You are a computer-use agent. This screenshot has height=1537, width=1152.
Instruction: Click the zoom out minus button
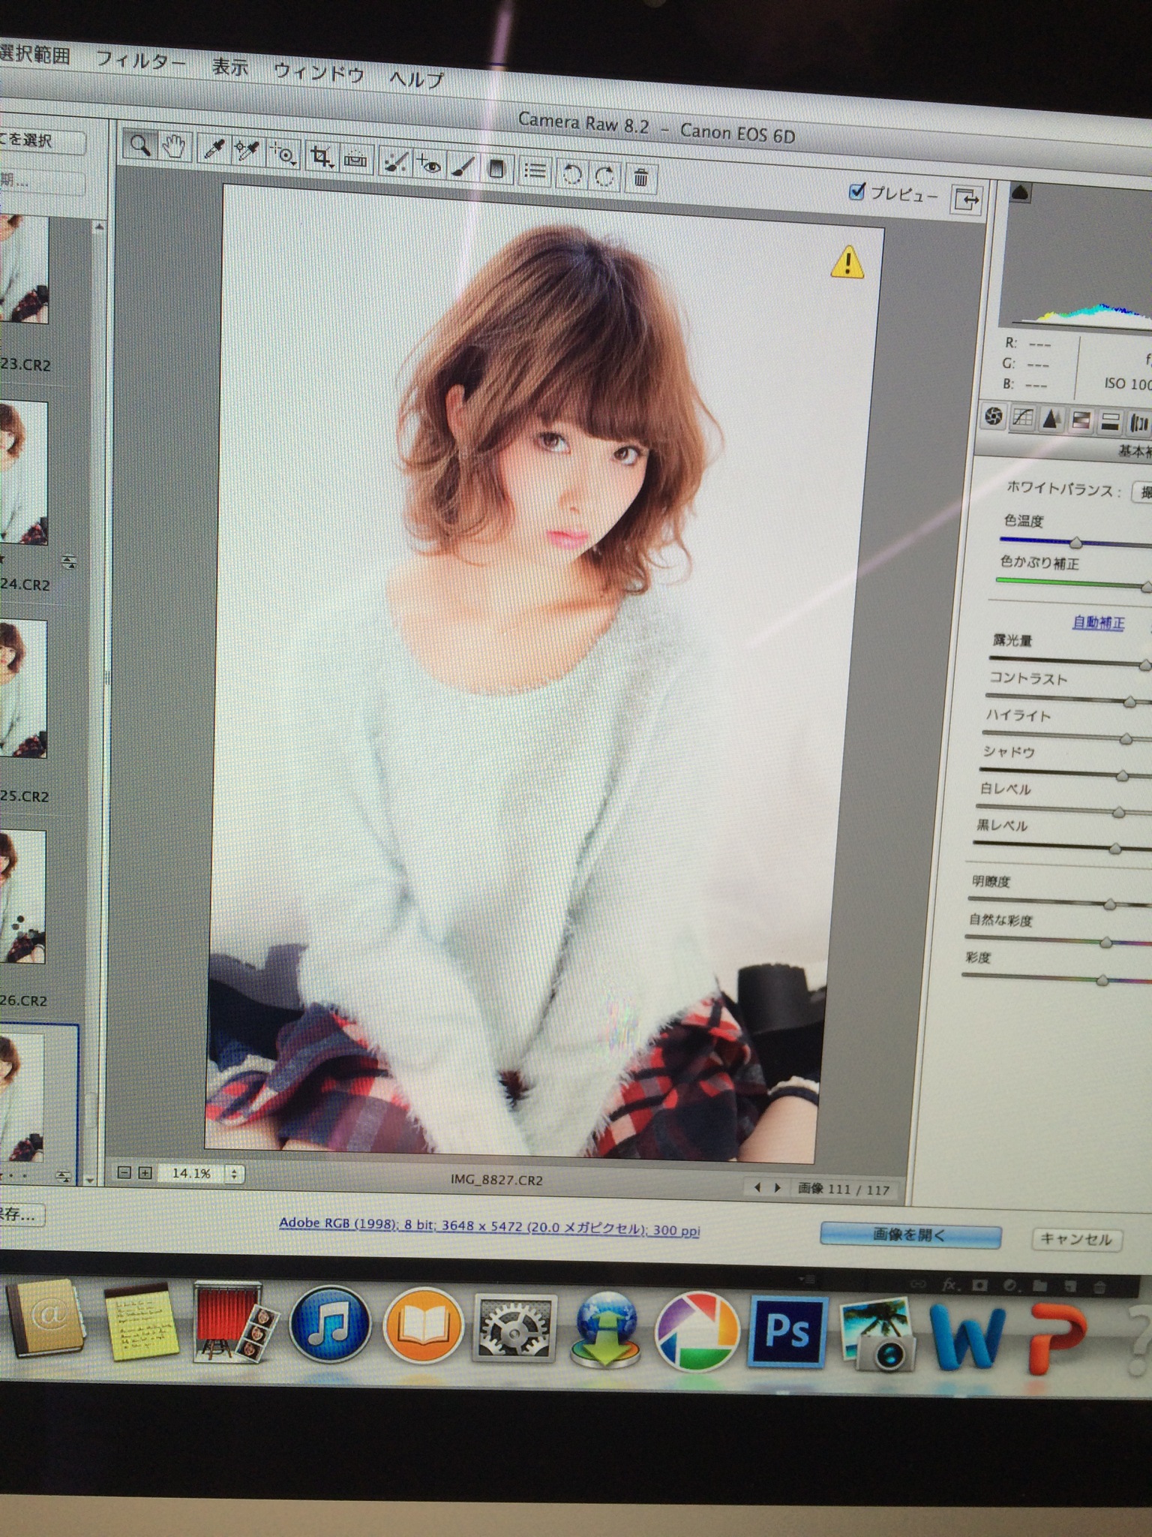click(125, 1172)
